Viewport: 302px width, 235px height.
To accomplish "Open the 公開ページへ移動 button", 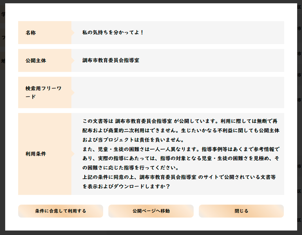I will point(151,211).
